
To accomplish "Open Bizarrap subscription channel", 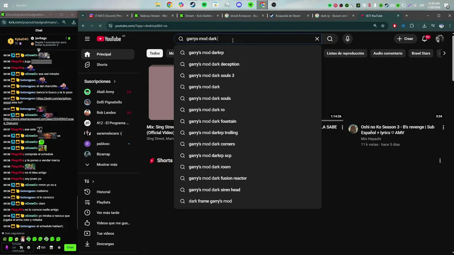I will [x=108, y=154].
